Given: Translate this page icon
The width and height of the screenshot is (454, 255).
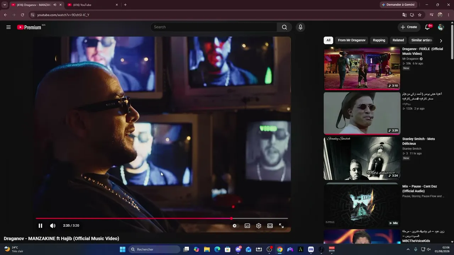Looking at the screenshot, I should point(404,15).
